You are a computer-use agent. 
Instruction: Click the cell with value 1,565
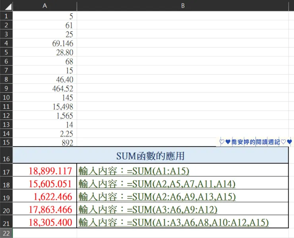[x=44, y=115]
